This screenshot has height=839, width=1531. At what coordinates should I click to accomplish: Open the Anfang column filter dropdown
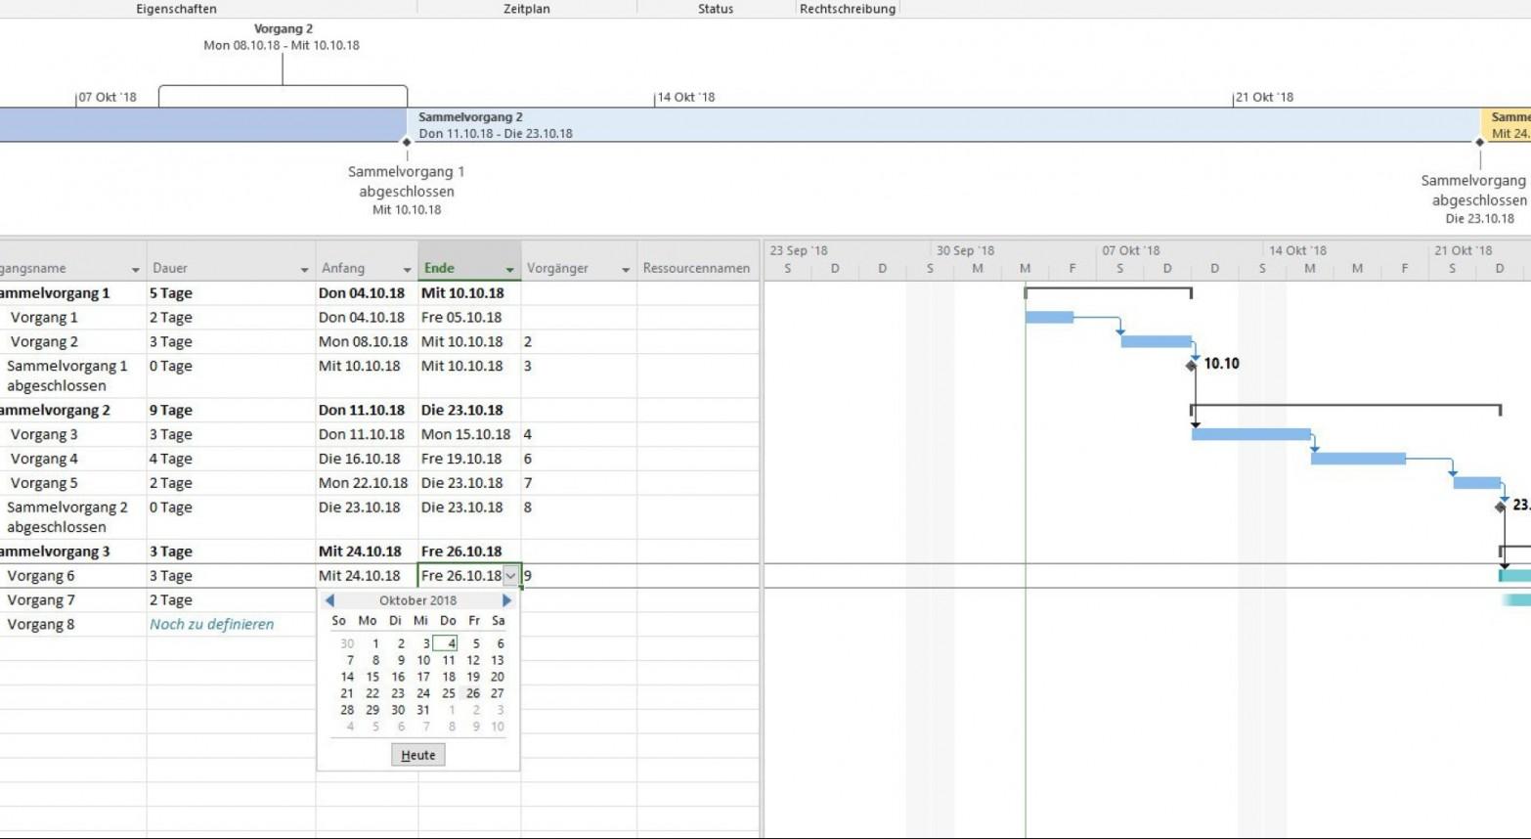[408, 269]
